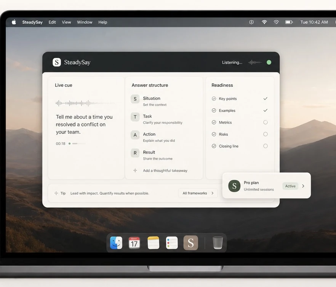Click the Explain what you did text
The height and width of the screenshot is (287, 336).
(159, 141)
